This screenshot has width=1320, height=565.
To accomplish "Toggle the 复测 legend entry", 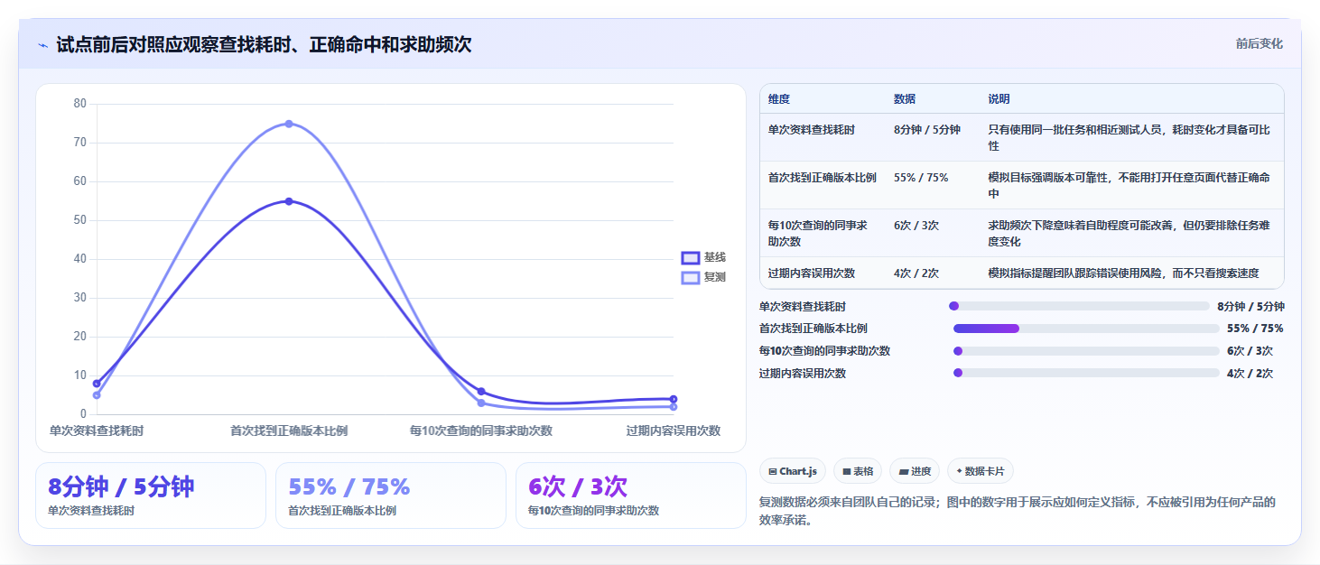I will [704, 277].
